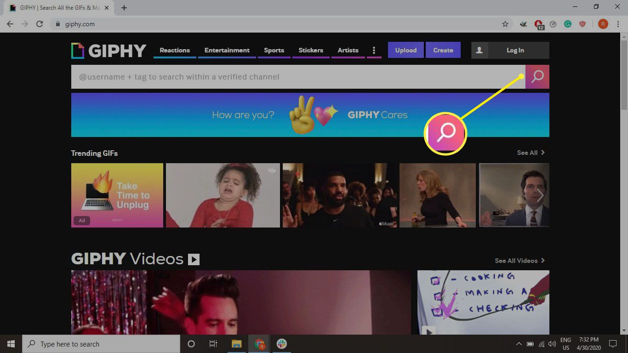Viewport: 628px width, 353px height.
Task: Select the GIPHY browser tab
Action: tap(59, 8)
